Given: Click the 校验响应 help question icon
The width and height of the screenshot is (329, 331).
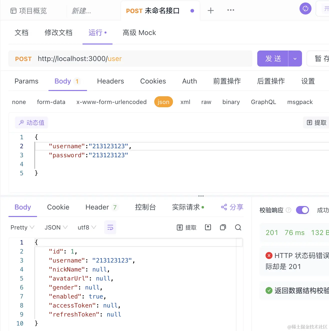Looking at the screenshot, I should tap(288, 210).
